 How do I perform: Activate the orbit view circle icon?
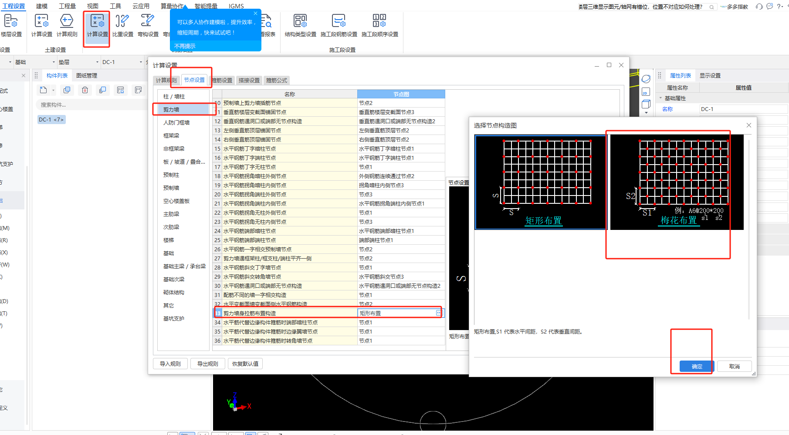[646, 79]
